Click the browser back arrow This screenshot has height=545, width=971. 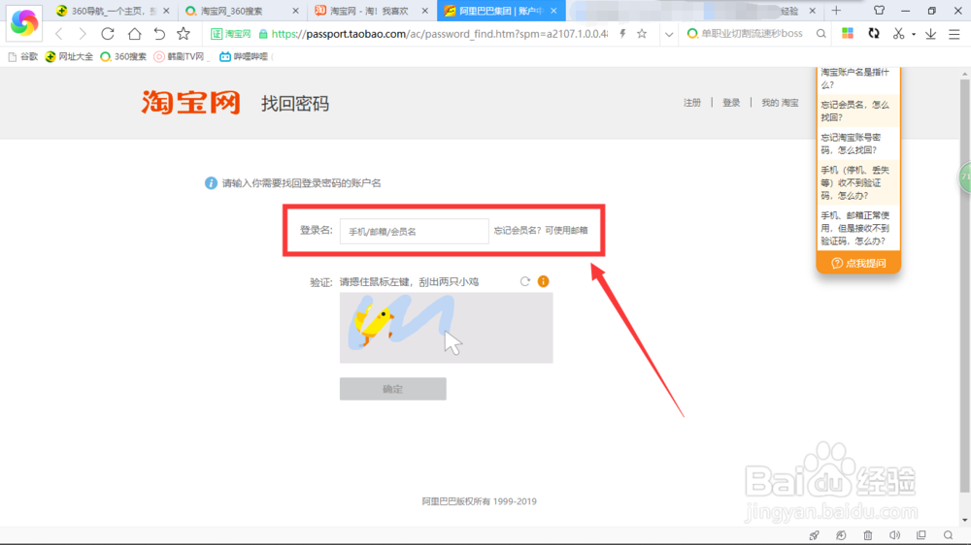pos(59,34)
